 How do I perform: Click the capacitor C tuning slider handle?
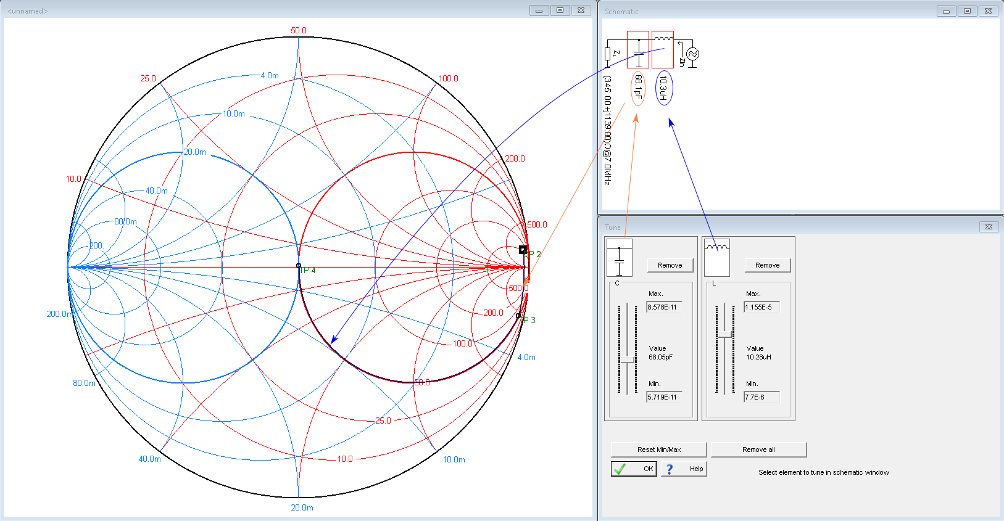pos(628,359)
